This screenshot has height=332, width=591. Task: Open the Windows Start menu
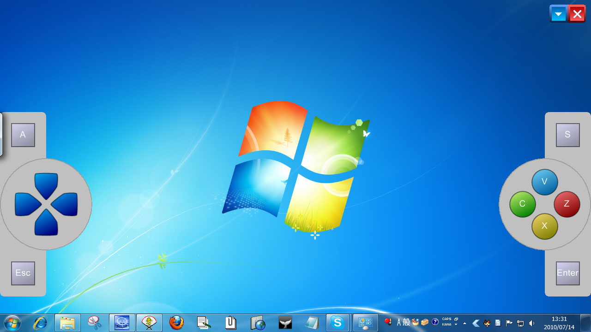(12, 323)
